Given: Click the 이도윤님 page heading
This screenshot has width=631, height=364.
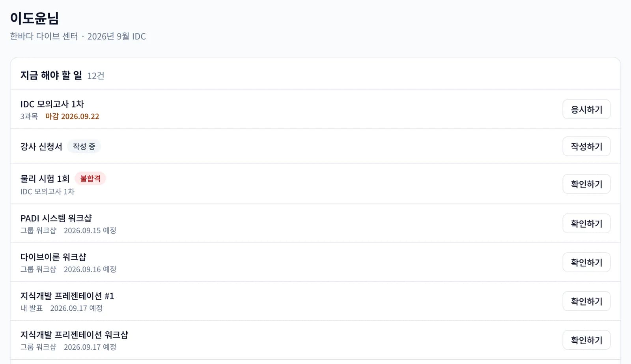Looking at the screenshot, I should (34, 18).
